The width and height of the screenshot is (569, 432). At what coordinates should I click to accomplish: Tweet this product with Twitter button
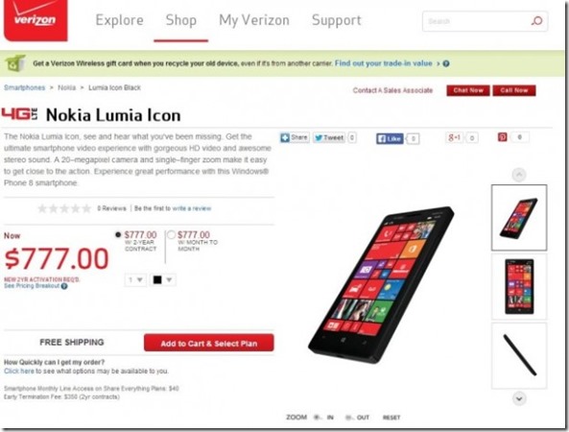click(x=329, y=137)
